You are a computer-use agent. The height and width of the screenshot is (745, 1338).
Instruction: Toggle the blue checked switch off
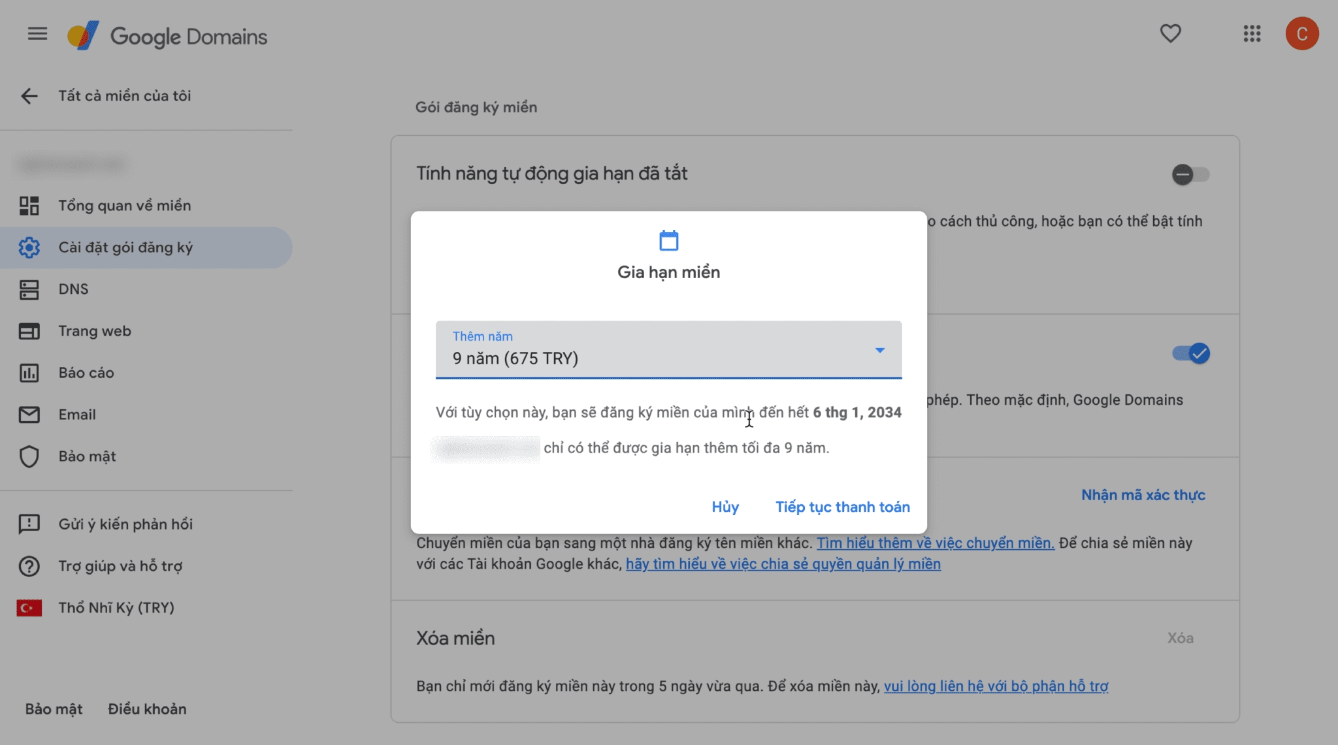[1191, 353]
